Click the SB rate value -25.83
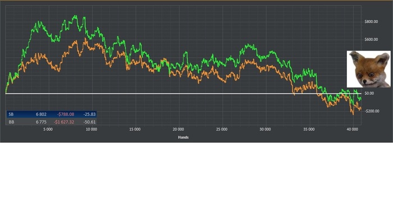Screen dimensions: 393x218 89,114
